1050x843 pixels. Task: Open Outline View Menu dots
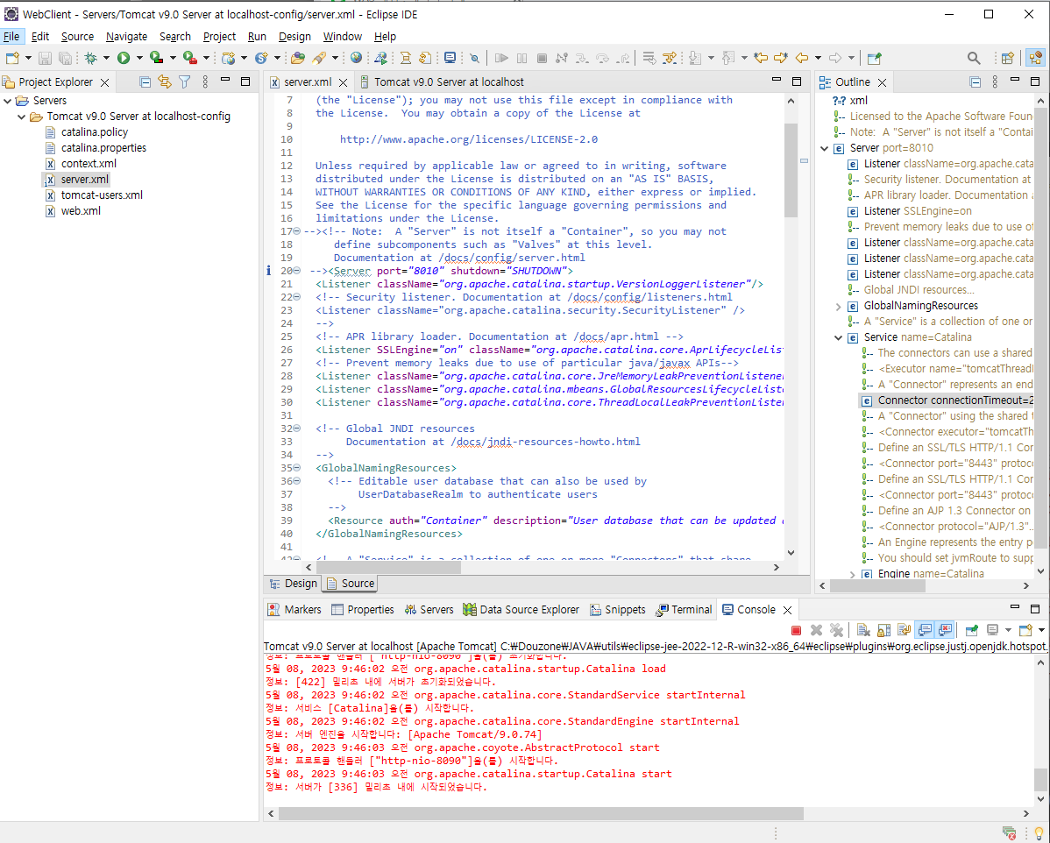click(x=995, y=81)
